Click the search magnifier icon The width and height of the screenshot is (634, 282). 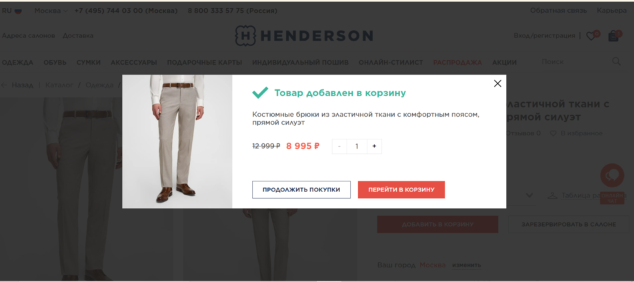click(616, 61)
